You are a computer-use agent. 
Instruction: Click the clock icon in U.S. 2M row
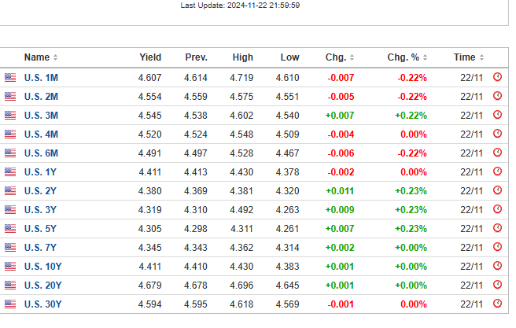(497, 96)
